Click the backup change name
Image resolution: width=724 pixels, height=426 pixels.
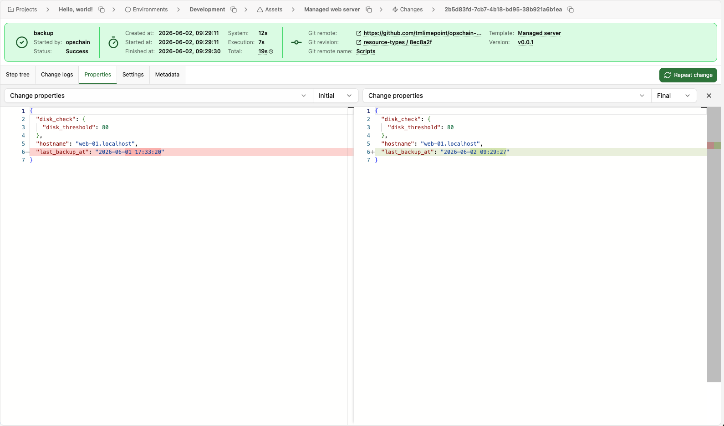tap(43, 33)
